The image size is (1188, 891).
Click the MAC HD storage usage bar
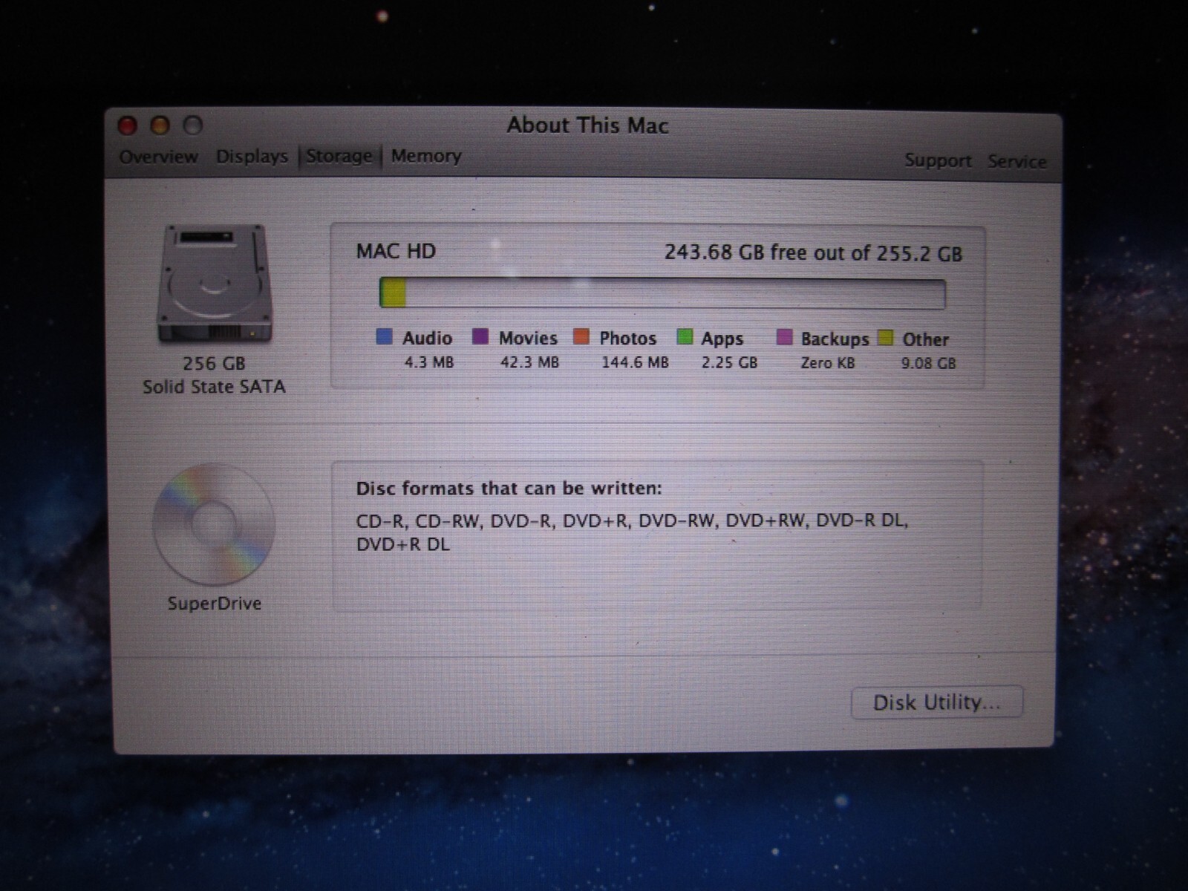click(x=662, y=293)
